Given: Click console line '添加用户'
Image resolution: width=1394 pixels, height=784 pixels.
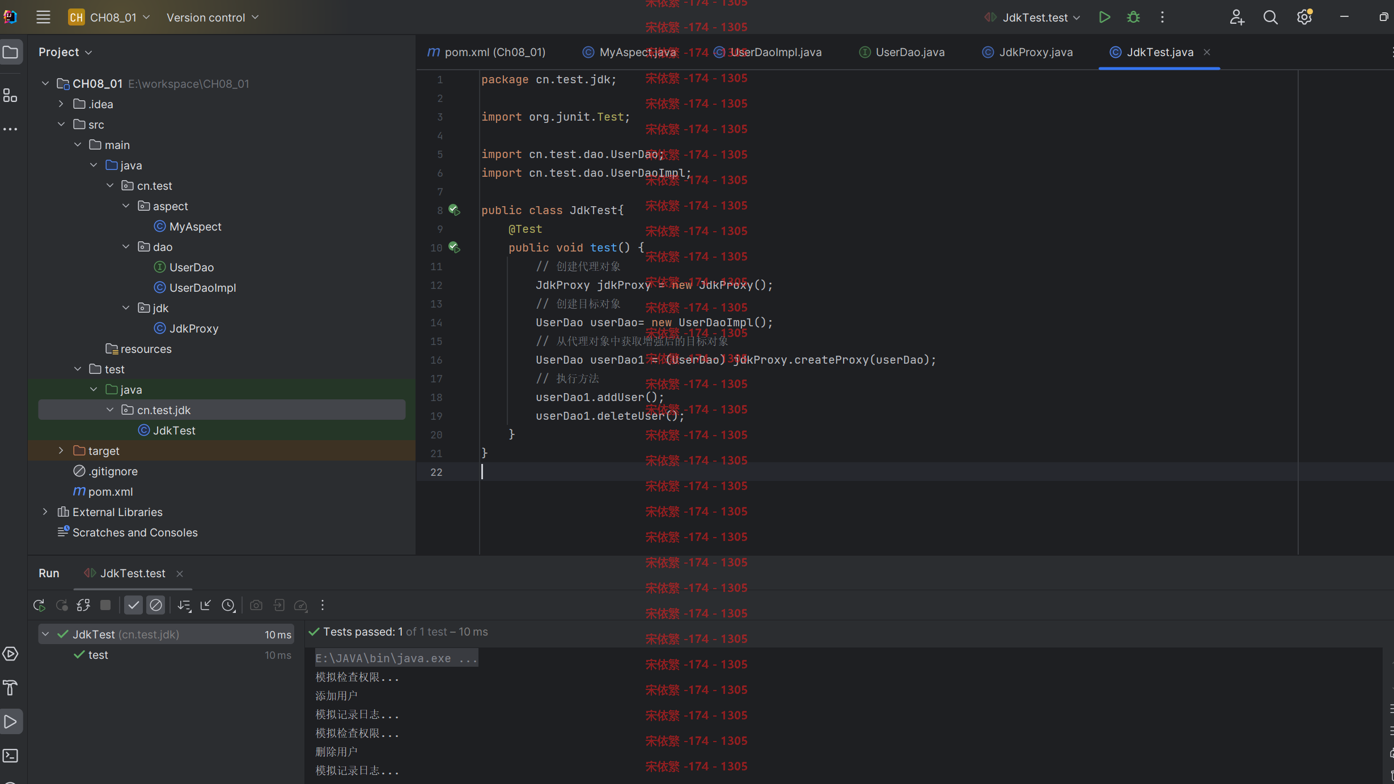Looking at the screenshot, I should [336, 696].
